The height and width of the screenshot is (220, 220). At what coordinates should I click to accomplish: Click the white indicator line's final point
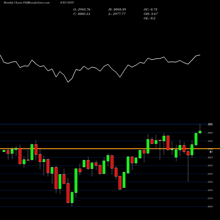pos(200,55)
